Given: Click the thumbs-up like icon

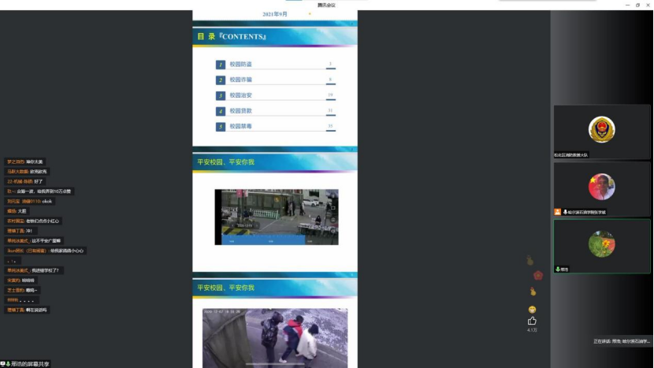Looking at the screenshot, I should click(x=532, y=321).
